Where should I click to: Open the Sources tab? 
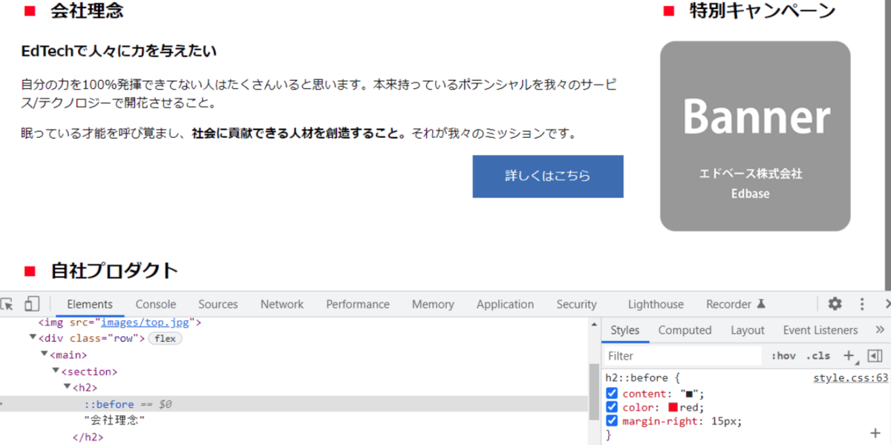(x=218, y=304)
